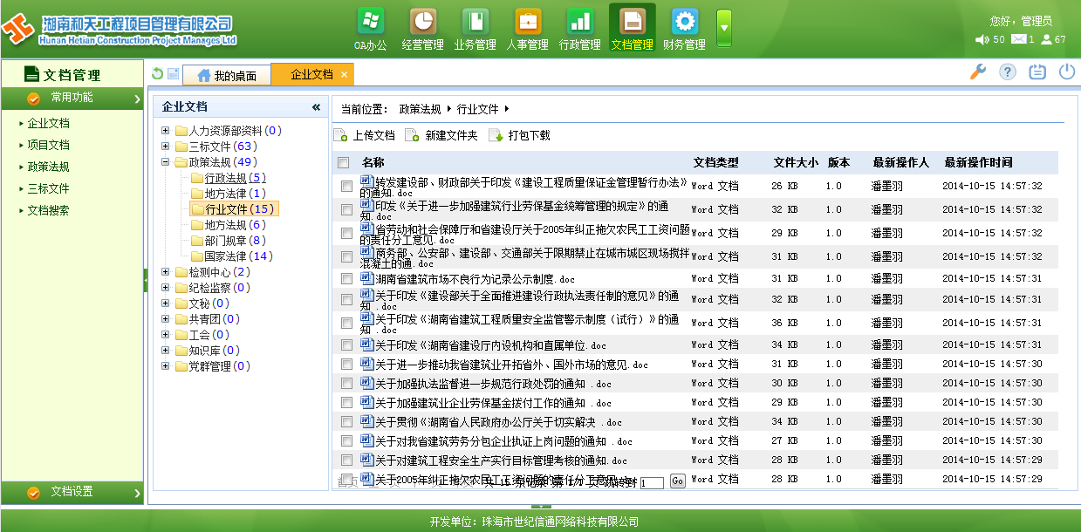Open the 人事管理 module icon

tap(528, 22)
